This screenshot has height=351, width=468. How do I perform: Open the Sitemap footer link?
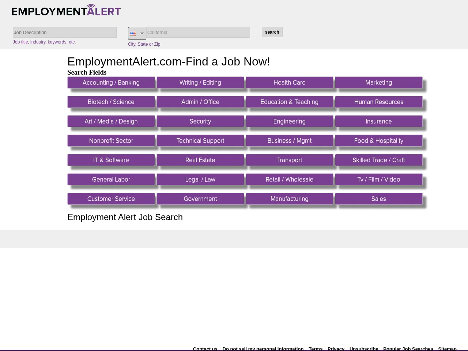(x=447, y=348)
